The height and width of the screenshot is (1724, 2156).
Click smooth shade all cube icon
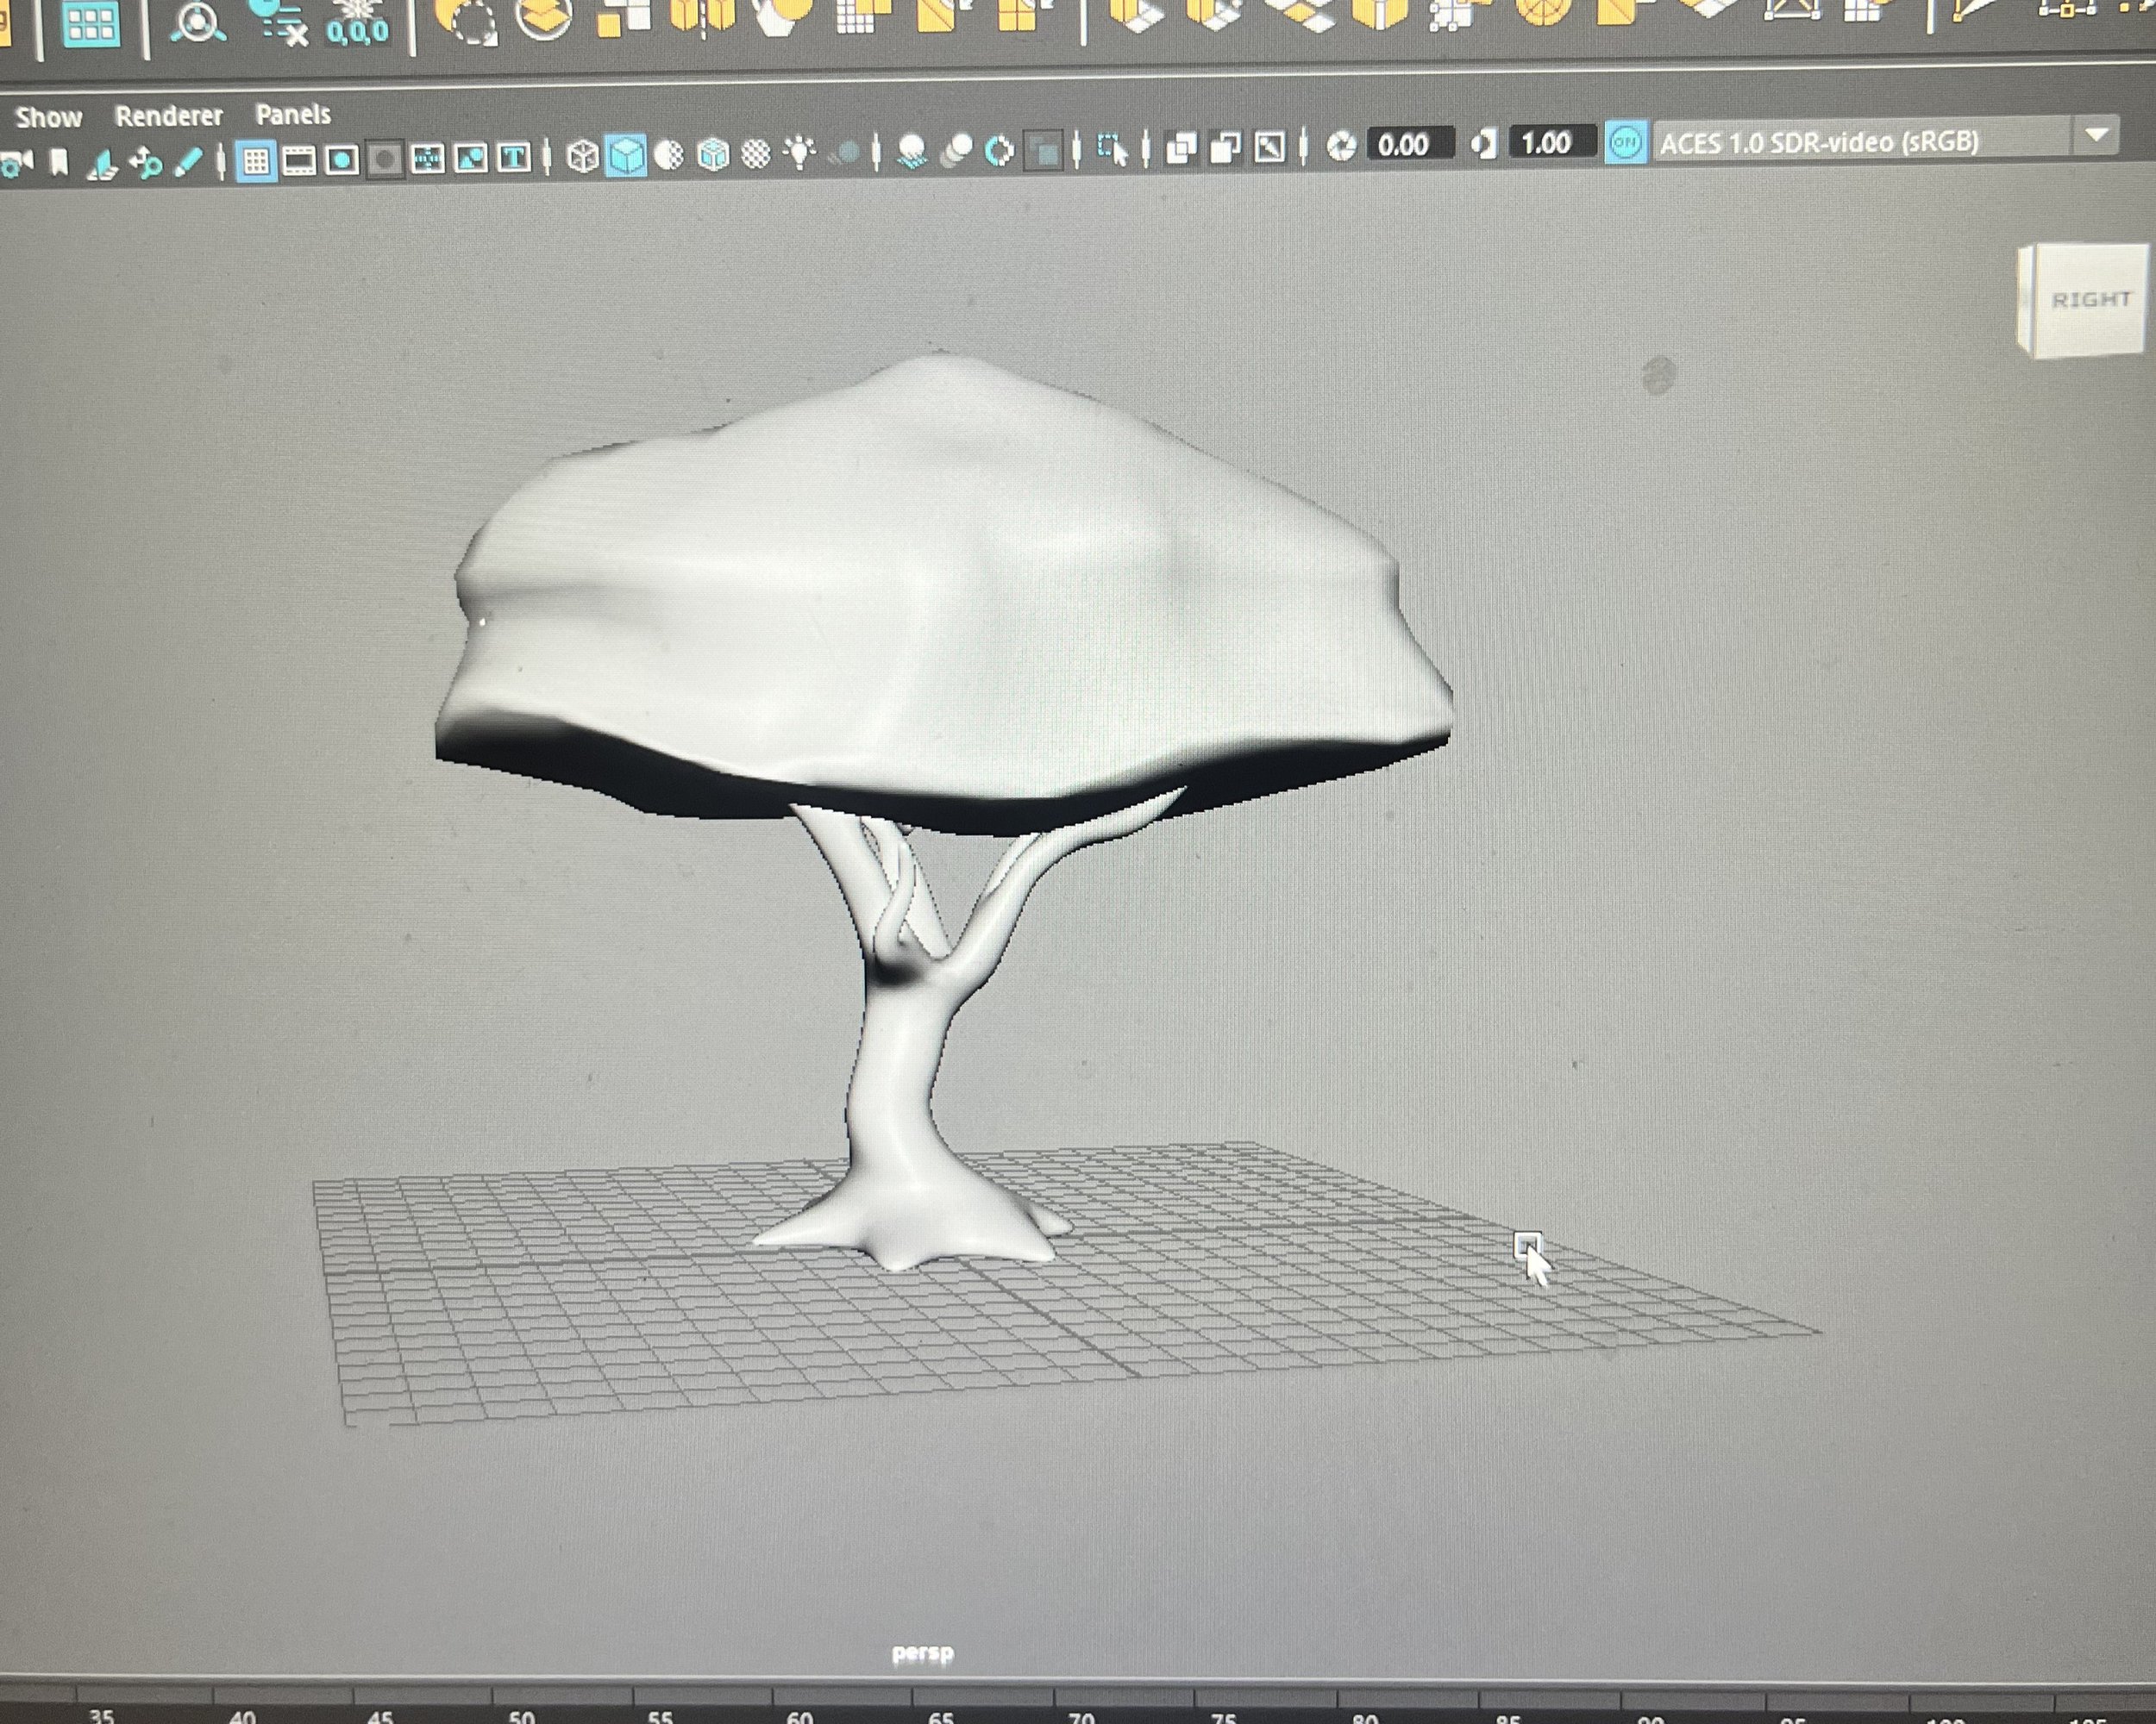(x=627, y=156)
